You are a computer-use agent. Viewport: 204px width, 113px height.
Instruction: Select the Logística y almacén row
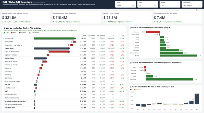point(64,55)
